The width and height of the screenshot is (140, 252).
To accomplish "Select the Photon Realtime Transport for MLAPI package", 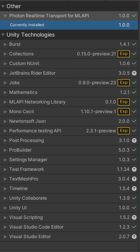I will click(x=69, y=16).
